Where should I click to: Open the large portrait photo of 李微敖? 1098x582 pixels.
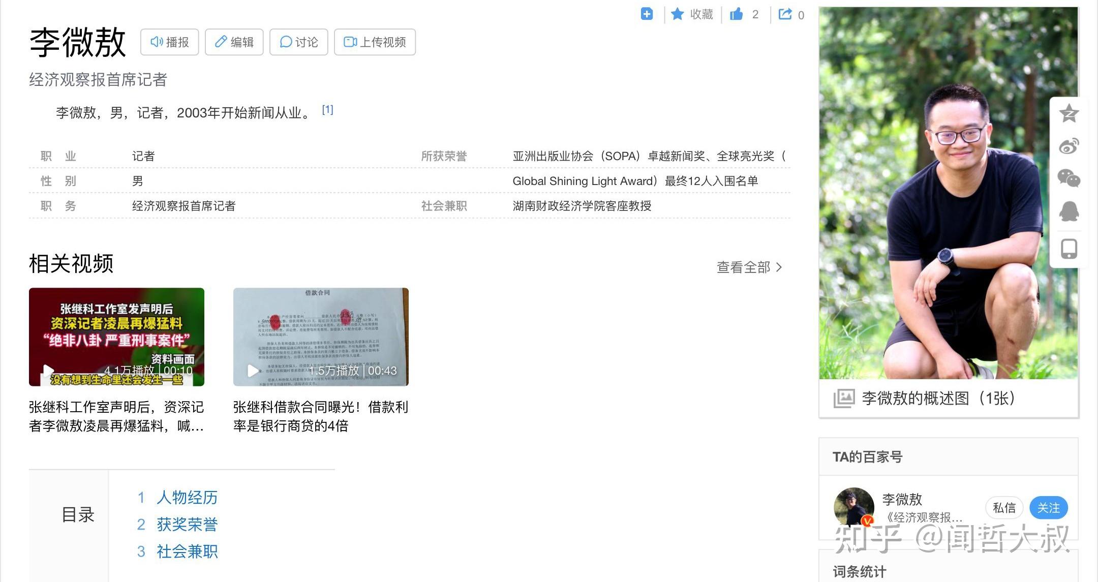point(949,193)
